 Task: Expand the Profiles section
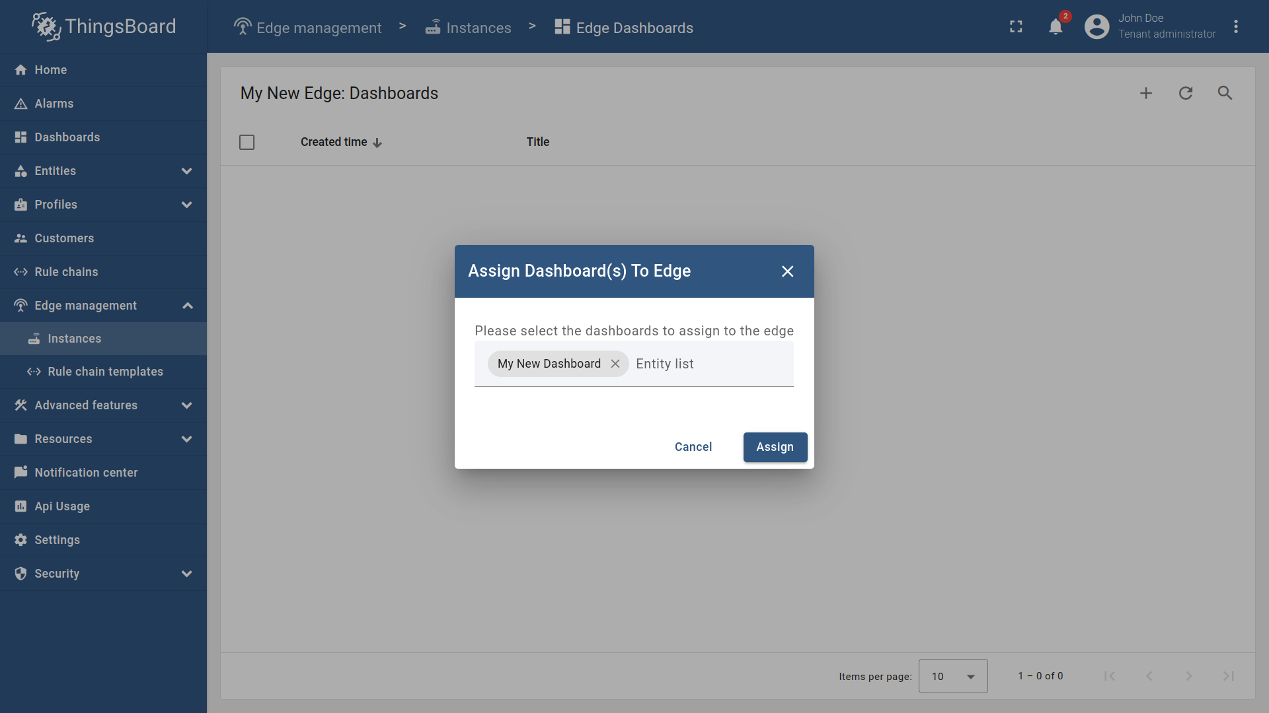(x=187, y=205)
